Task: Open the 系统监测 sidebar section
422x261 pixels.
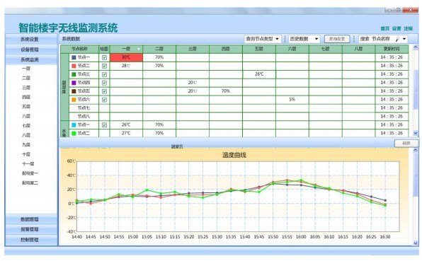Action: click(31, 59)
